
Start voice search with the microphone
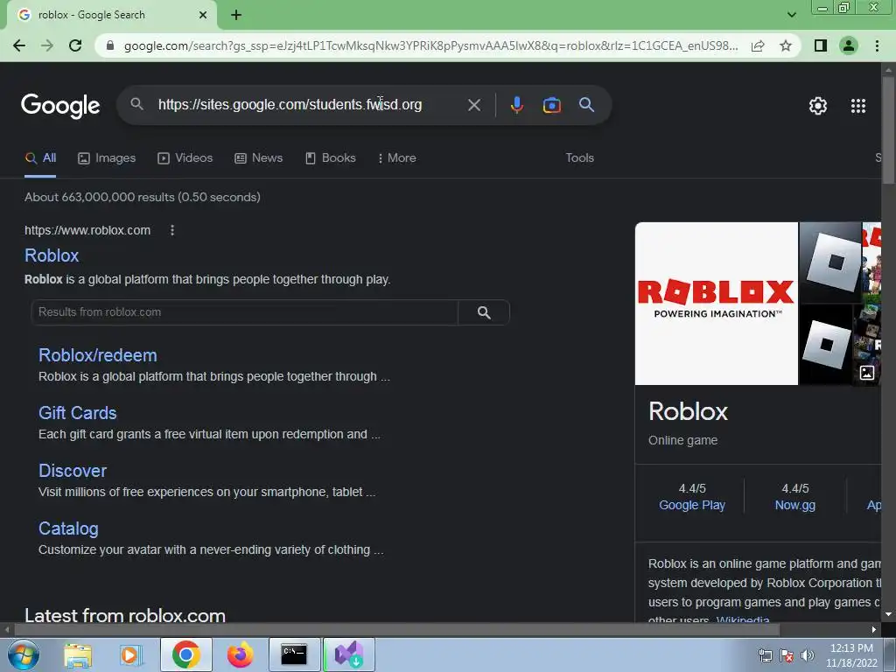[x=516, y=105]
